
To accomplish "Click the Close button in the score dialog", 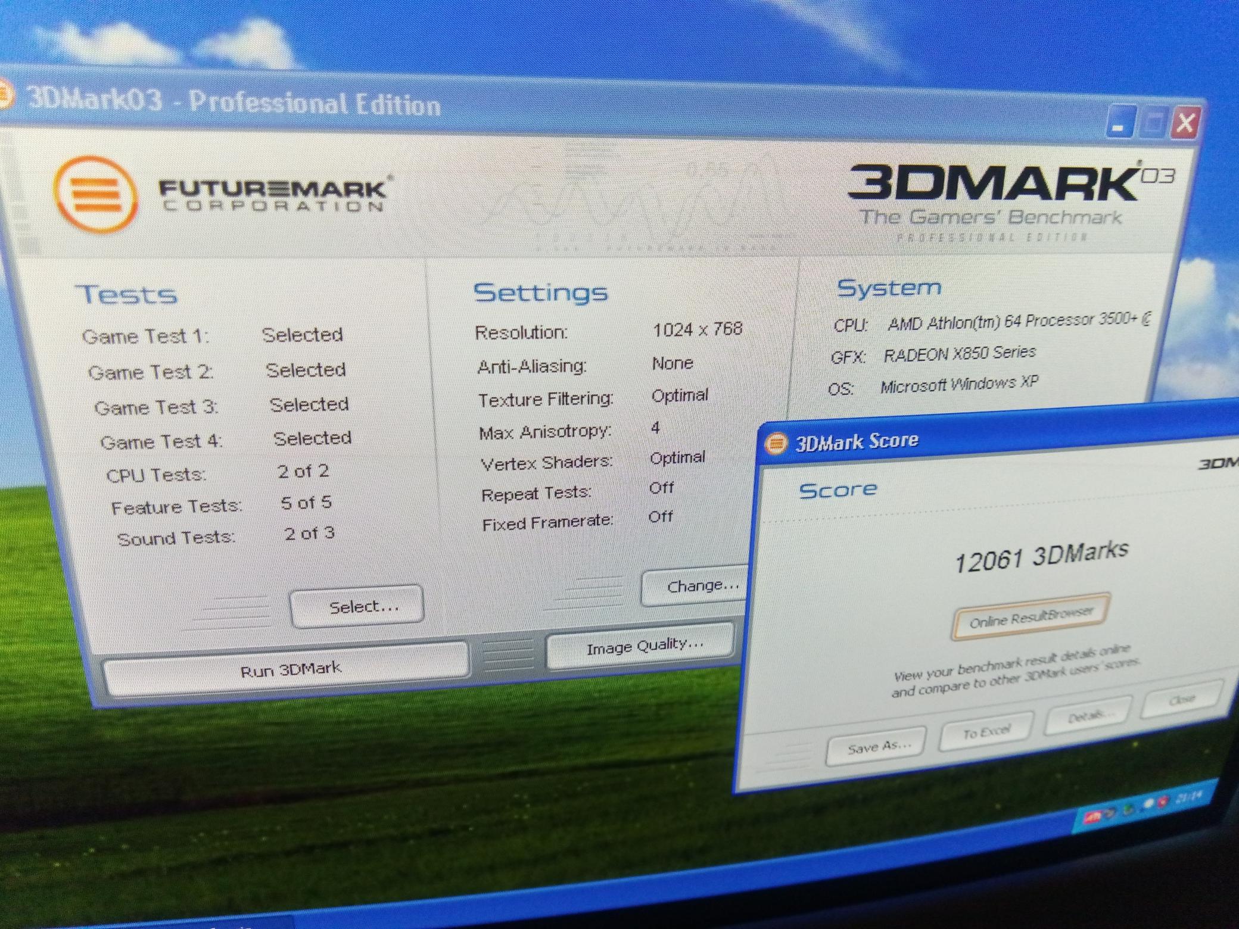I will 1182,699.
